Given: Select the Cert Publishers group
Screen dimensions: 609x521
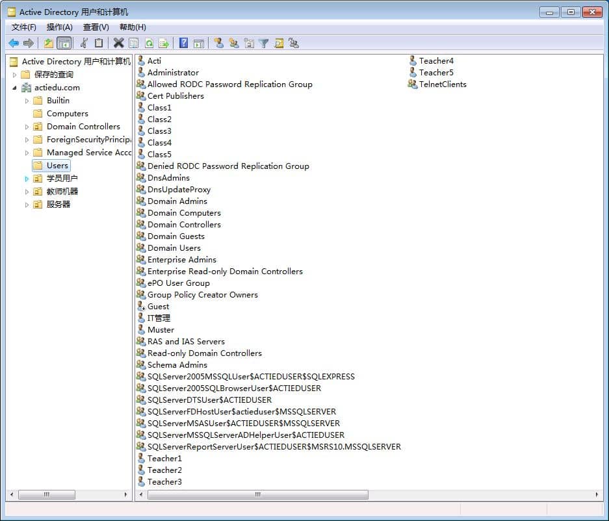Looking at the screenshot, I should (x=175, y=95).
